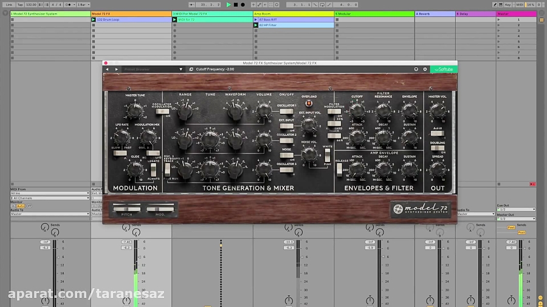Select the 1 Model 72 Synthesizer System track
Screen dimensions: 547x307
pos(50,14)
